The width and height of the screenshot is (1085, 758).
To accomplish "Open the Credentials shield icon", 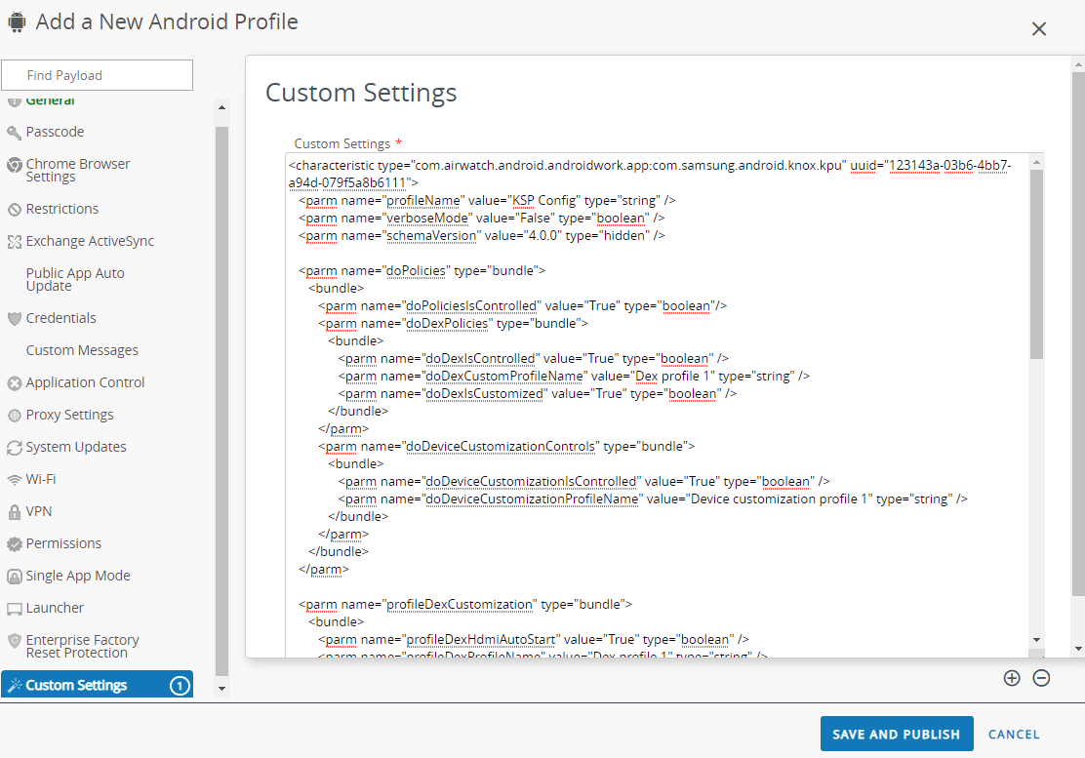I will tap(14, 317).
